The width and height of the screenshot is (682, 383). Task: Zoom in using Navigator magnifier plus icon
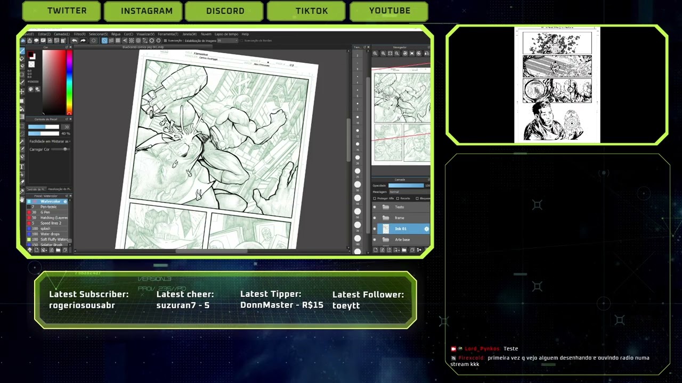coord(384,53)
